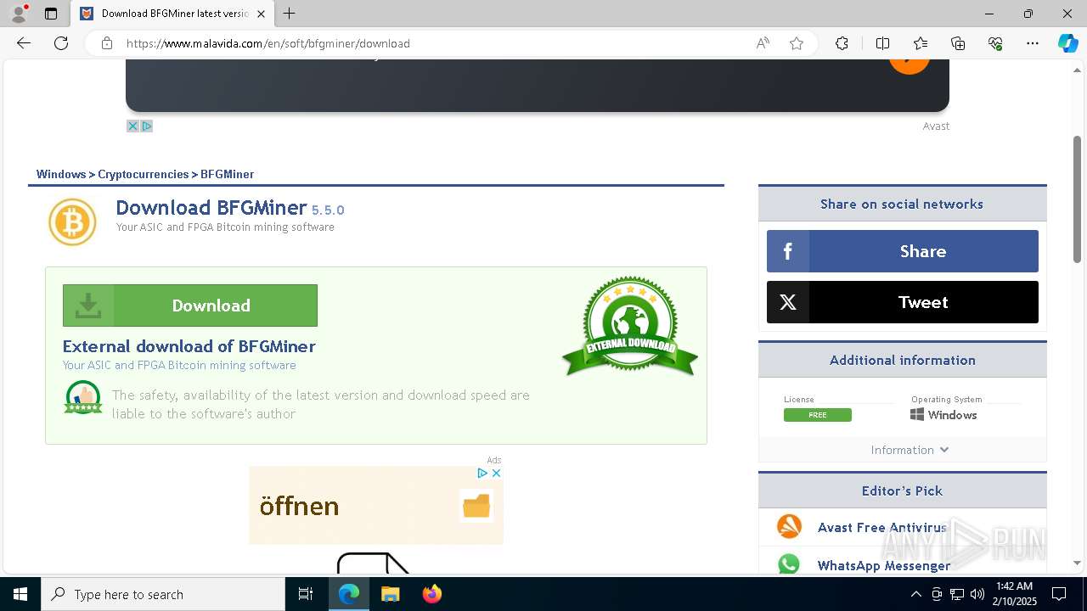Open AdChoices on öffnen ad
The image size is (1087, 611).
click(482, 473)
